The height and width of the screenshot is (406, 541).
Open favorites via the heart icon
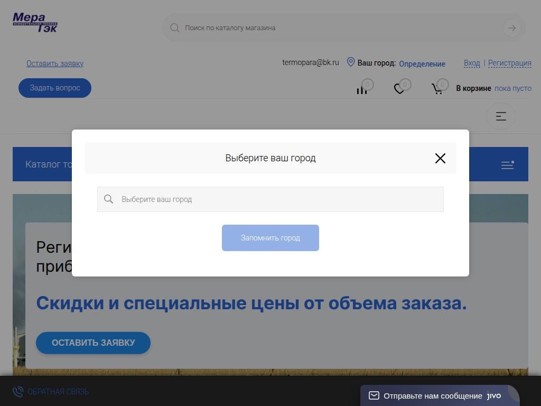(x=399, y=89)
